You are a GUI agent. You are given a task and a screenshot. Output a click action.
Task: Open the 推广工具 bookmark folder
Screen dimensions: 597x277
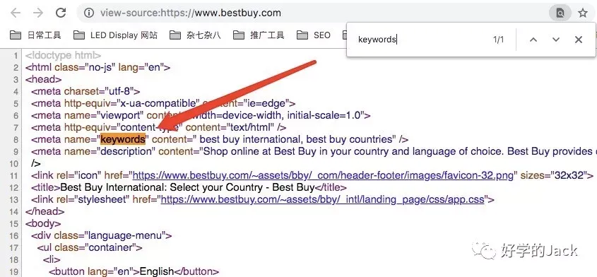[x=259, y=35]
